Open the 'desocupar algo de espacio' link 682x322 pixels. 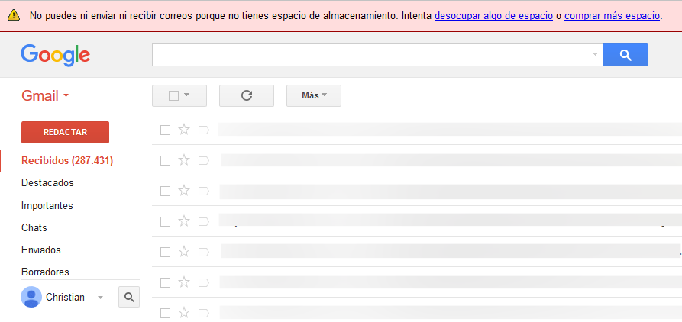[x=493, y=16]
